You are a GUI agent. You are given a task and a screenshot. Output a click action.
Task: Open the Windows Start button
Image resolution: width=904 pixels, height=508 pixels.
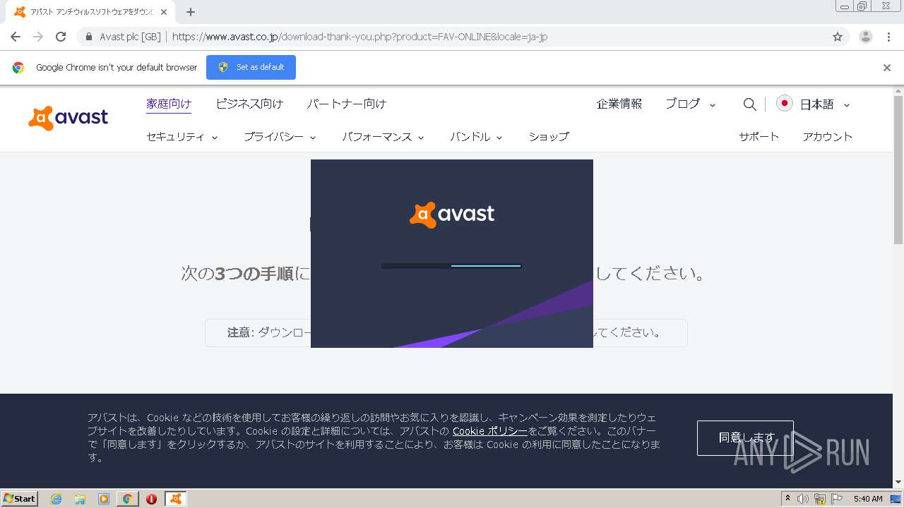(20, 499)
